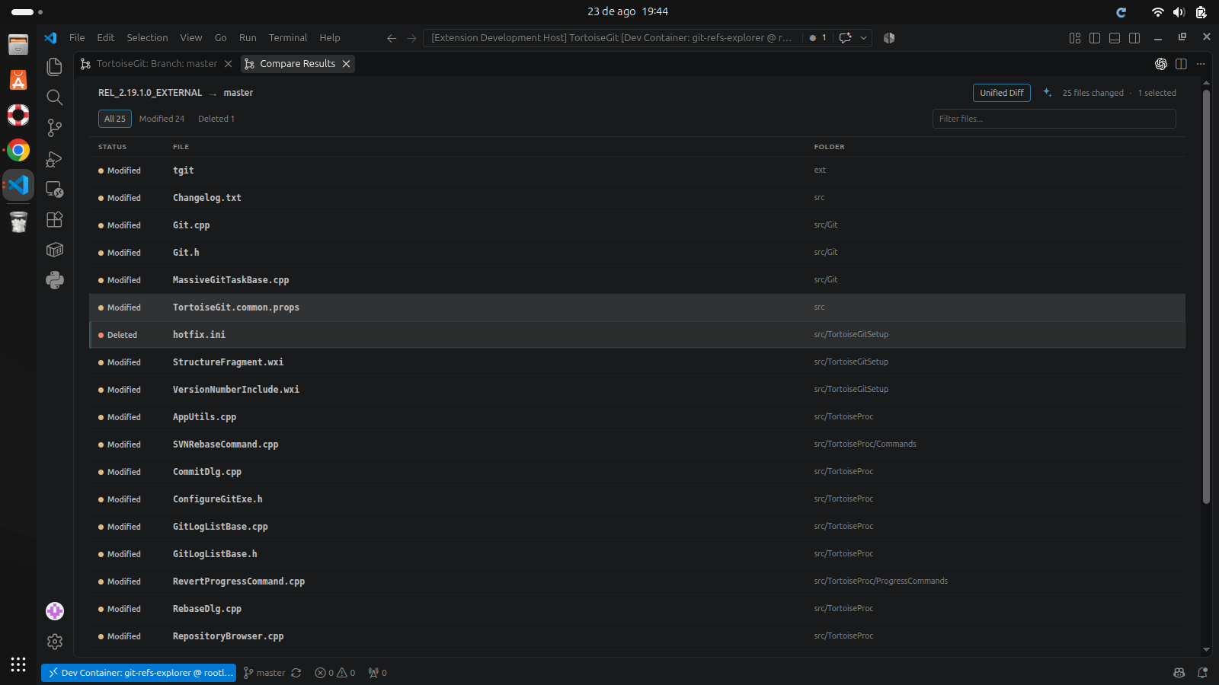
Task: Click the Customize Layout icon
Action: [x=1075, y=38]
